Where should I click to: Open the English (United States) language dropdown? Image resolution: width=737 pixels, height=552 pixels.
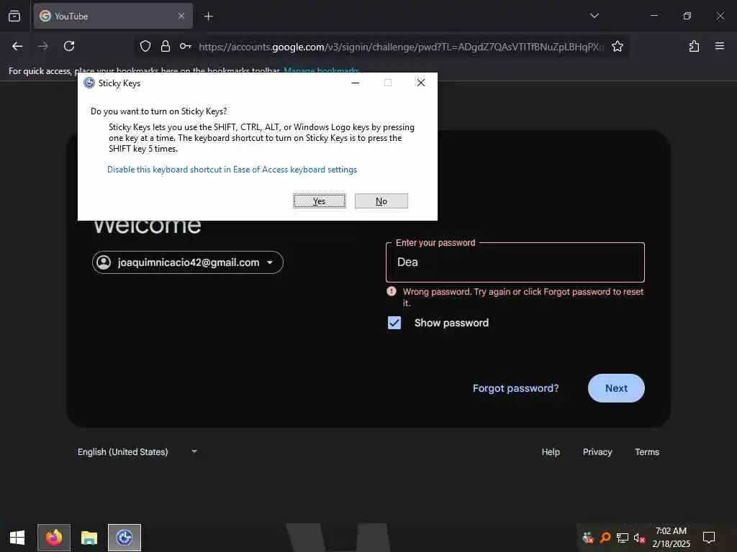(x=137, y=452)
